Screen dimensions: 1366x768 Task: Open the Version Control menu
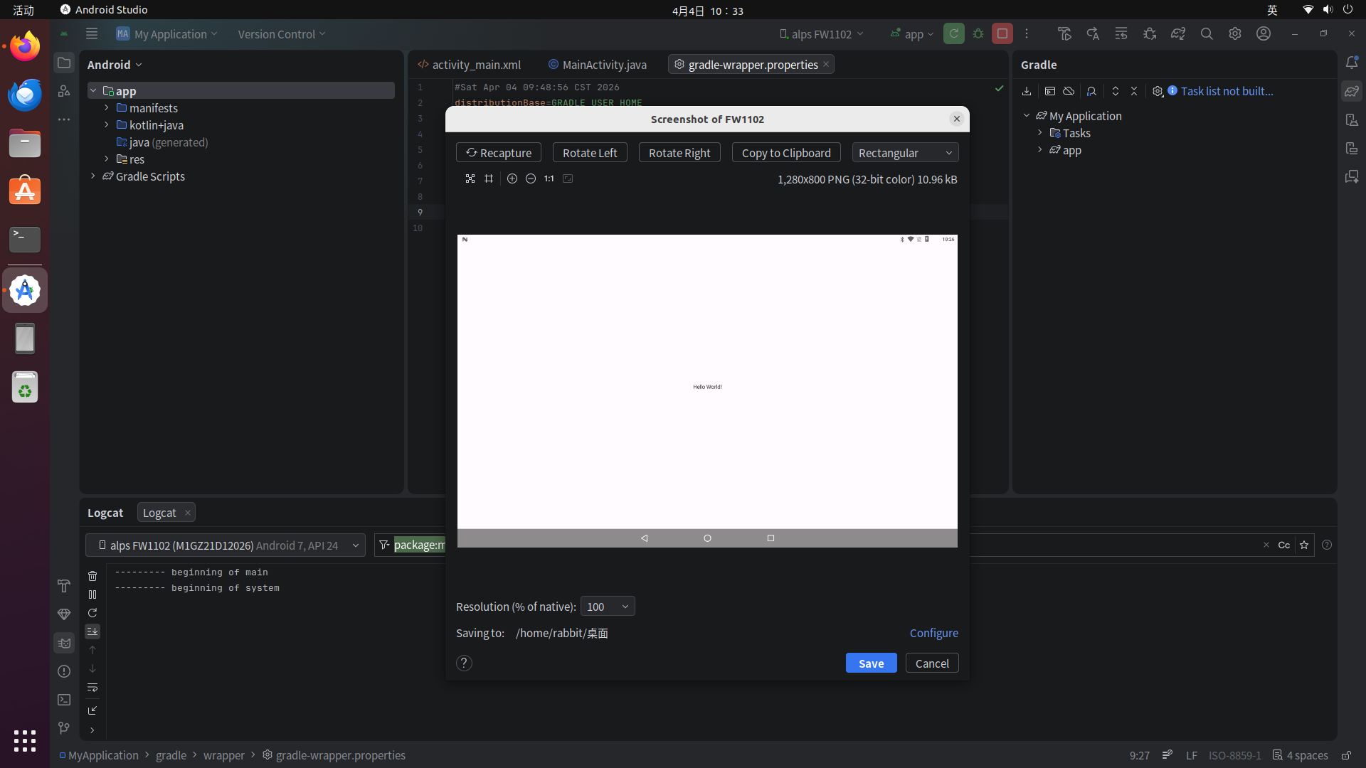[281, 34]
